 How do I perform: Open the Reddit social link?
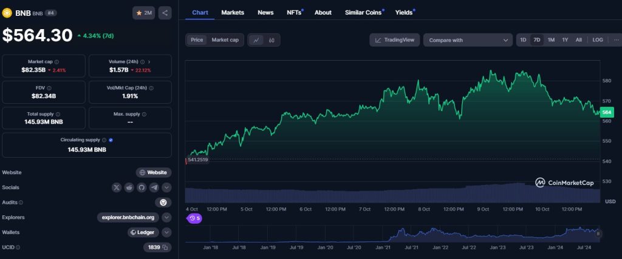(x=129, y=187)
